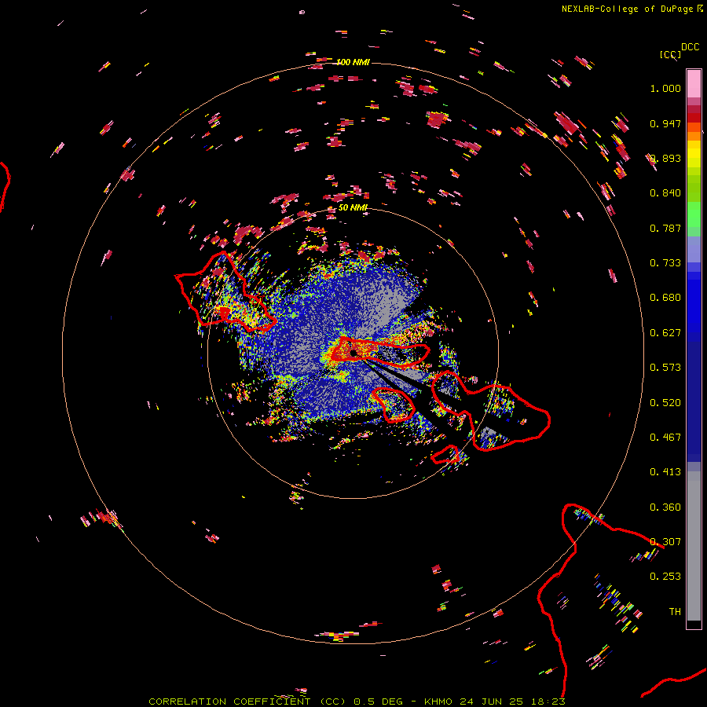Select the 0.947 scale label

pyautogui.click(x=665, y=123)
